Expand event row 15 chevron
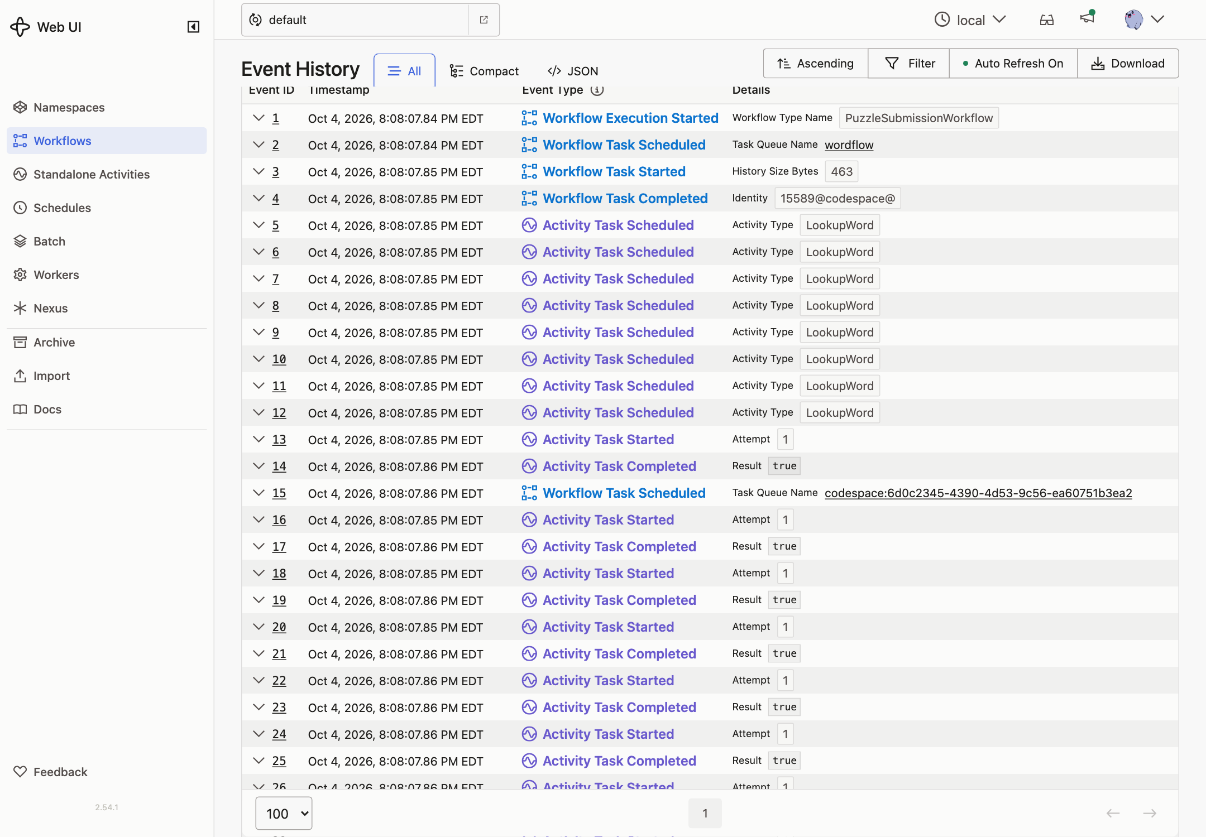Viewport: 1206px width, 837px height. (259, 493)
